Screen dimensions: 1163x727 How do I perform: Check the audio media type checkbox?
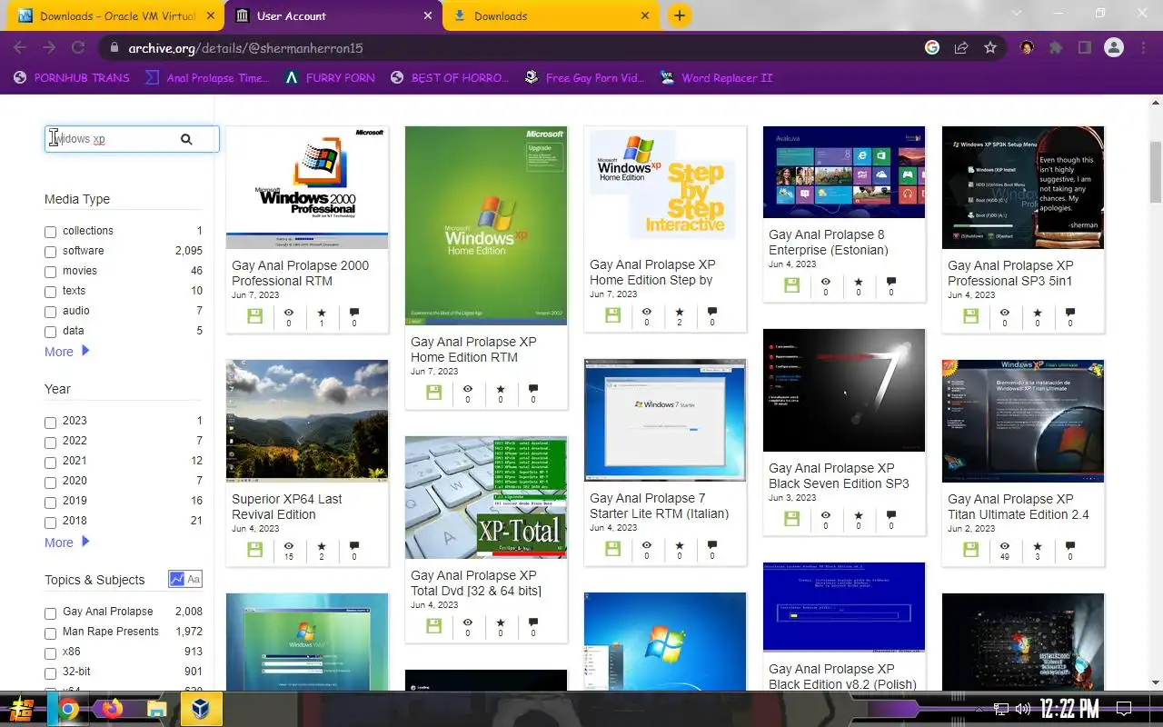point(51,312)
